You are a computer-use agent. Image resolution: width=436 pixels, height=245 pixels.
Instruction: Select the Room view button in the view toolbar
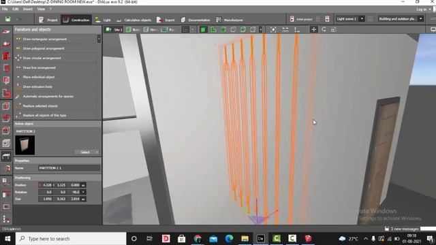(168, 29)
